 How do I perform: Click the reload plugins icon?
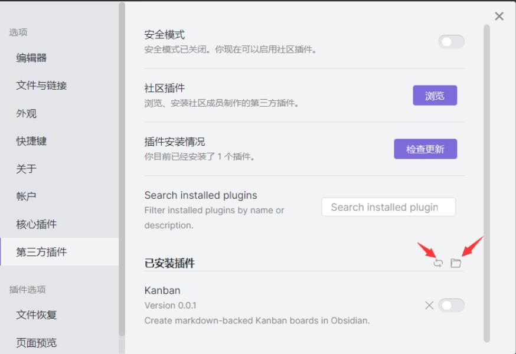tap(438, 263)
